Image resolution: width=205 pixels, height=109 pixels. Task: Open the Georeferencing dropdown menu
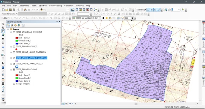coord(10,14)
